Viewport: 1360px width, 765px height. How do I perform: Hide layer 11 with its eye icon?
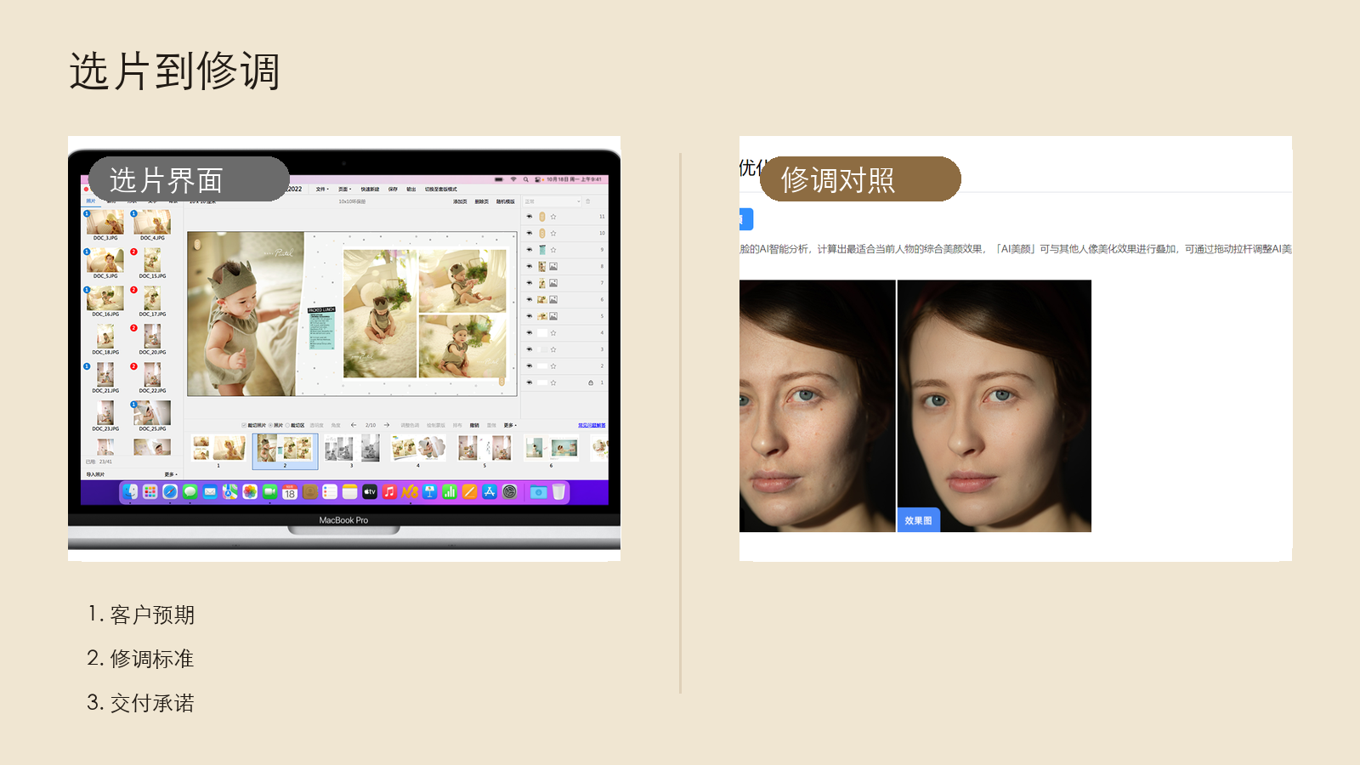(530, 217)
